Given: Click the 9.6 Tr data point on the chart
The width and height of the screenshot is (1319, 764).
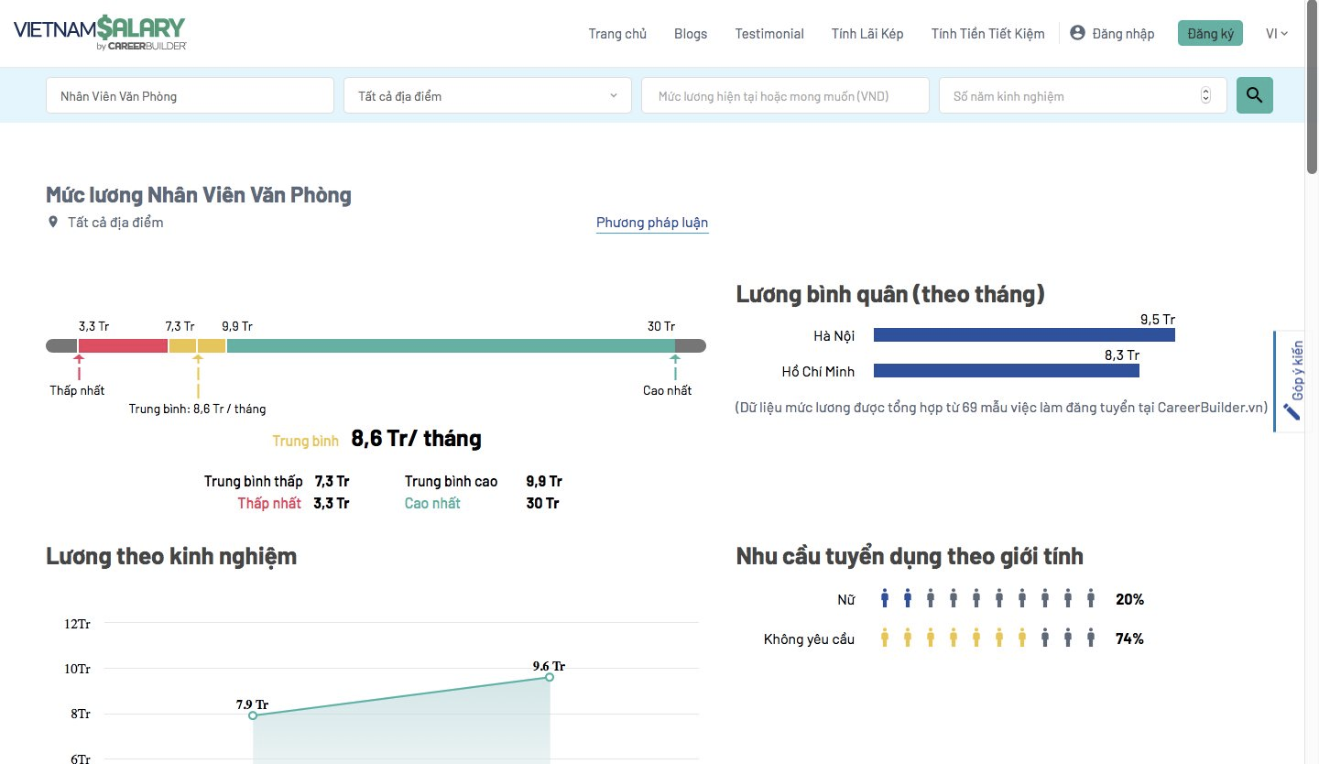Looking at the screenshot, I should pyautogui.click(x=550, y=677).
